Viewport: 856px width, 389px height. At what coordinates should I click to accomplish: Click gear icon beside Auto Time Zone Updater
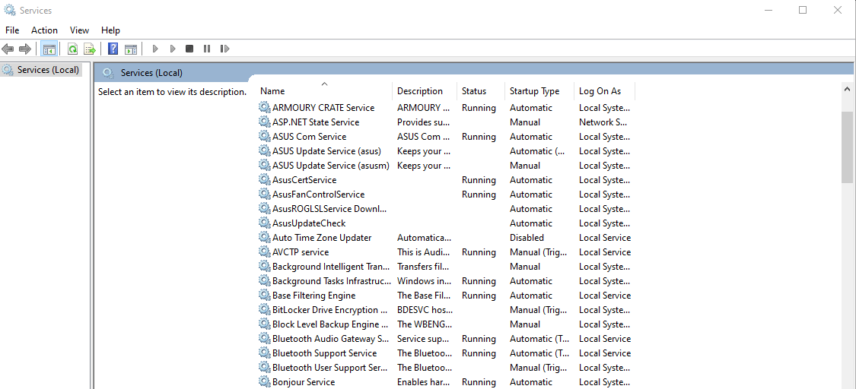(265, 238)
